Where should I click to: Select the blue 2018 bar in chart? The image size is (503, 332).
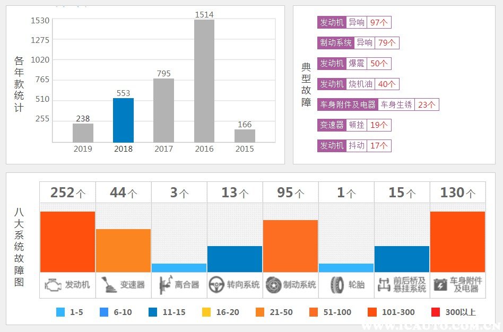pos(123,120)
